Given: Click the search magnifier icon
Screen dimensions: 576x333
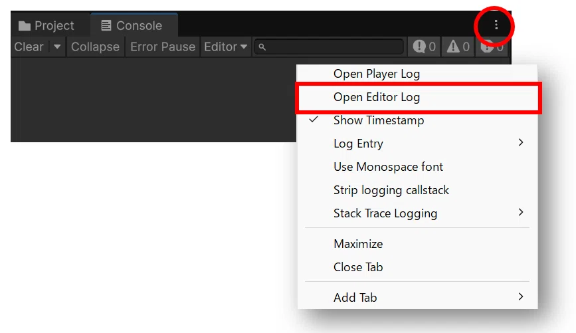Looking at the screenshot, I should pyautogui.click(x=262, y=47).
